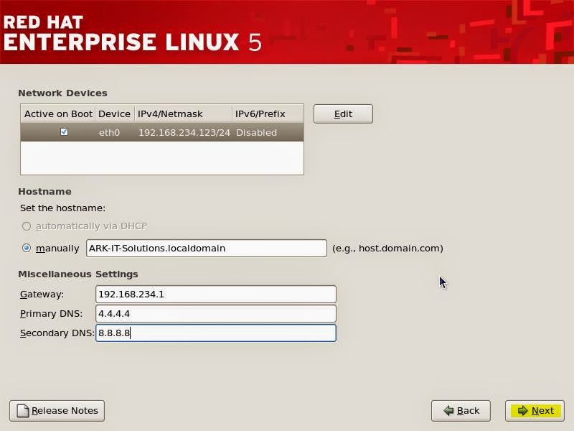Focus the Gateway input field
574x431 pixels.
click(x=216, y=295)
